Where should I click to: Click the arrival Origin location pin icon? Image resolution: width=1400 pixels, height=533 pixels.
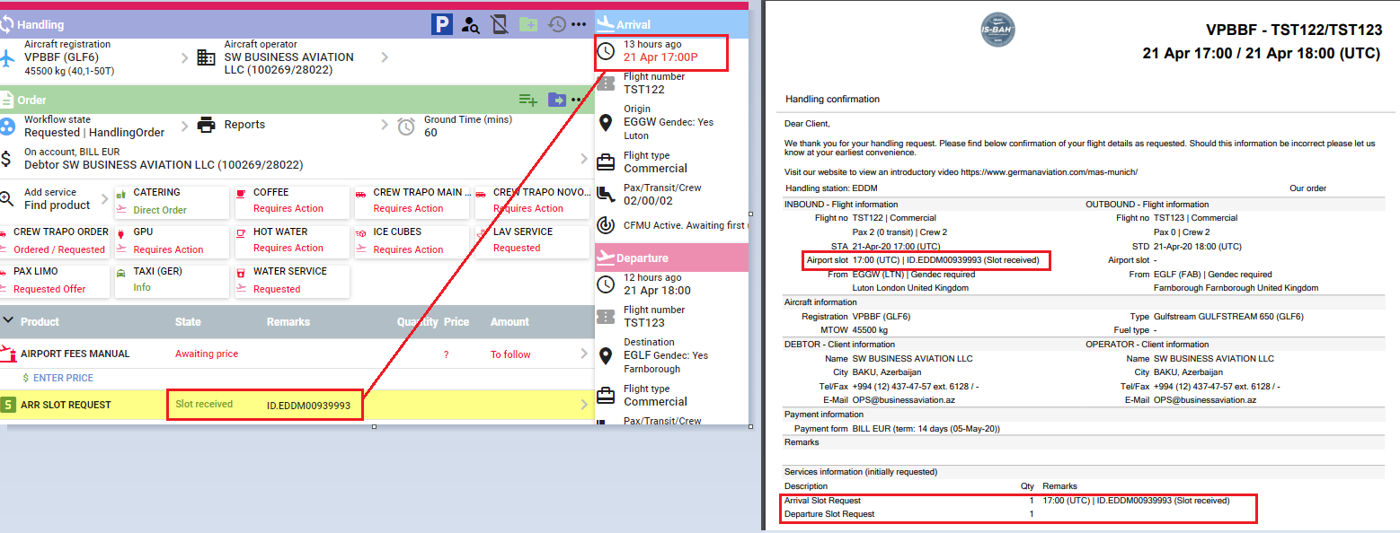pos(607,123)
